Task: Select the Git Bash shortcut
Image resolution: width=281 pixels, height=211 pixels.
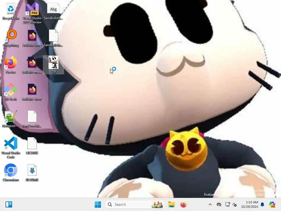Action: [x=11, y=92]
